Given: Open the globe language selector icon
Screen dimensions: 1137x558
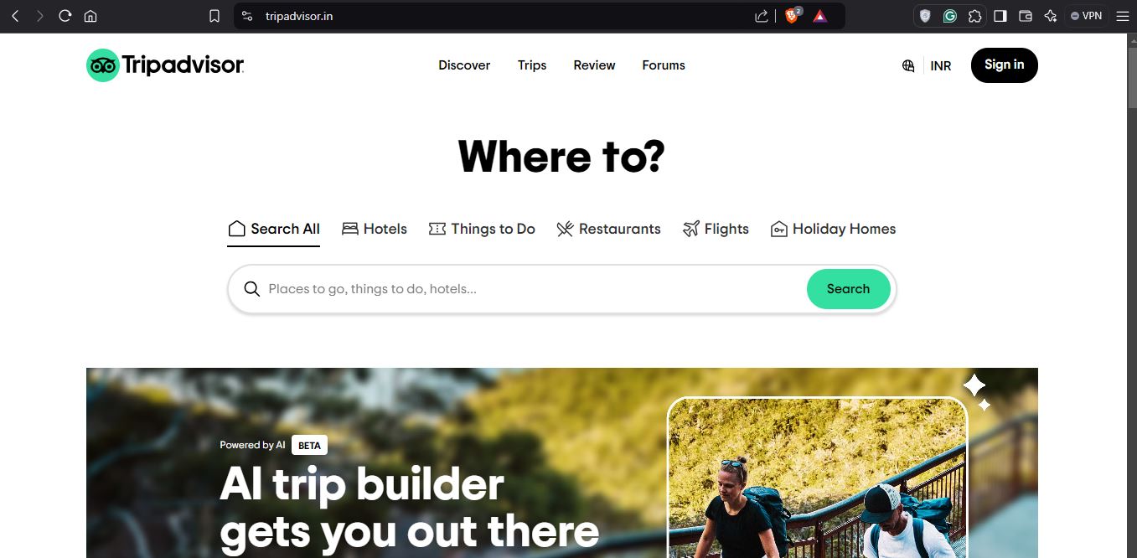Looking at the screenshot, I should pyautogui.click(x=908, y=65).
